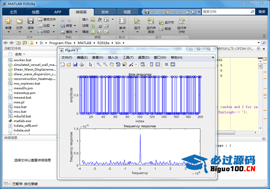270x189 pixels.
Task: Click the 查找文件 find files icon
Action: pyautogui.click(x=40, y=19)
